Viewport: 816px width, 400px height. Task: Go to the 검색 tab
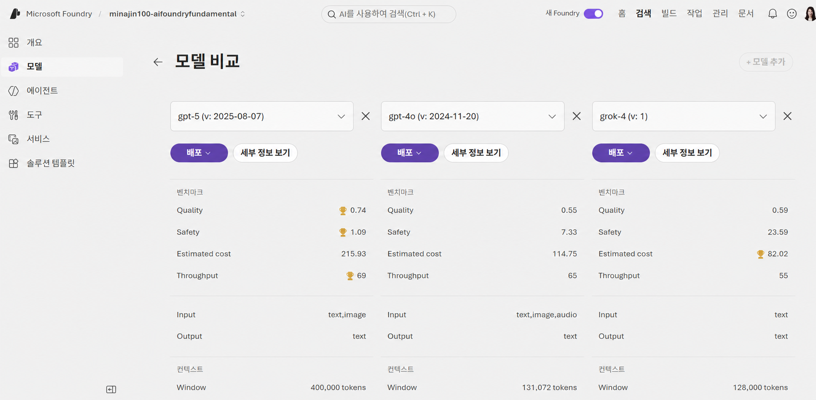coord(643,14)
